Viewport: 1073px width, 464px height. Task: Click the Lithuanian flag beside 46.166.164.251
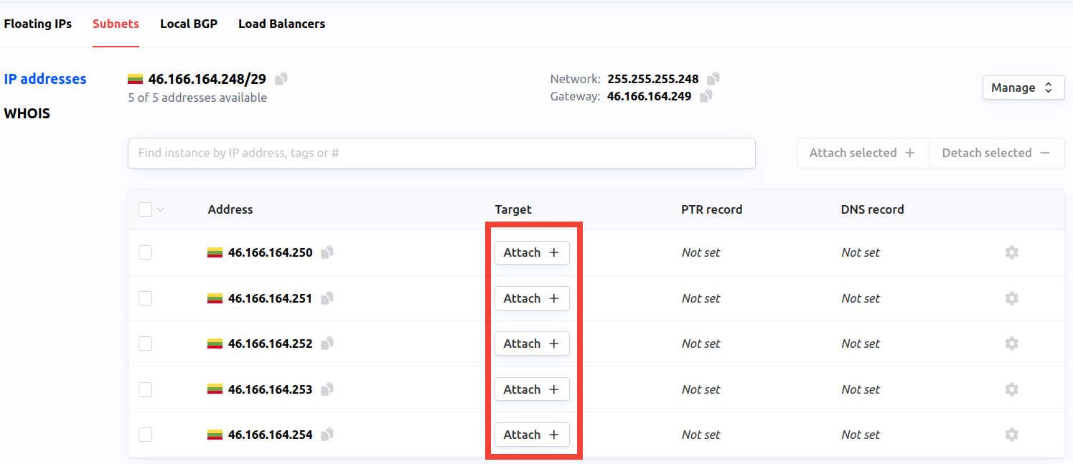click(x=214, y=298)
